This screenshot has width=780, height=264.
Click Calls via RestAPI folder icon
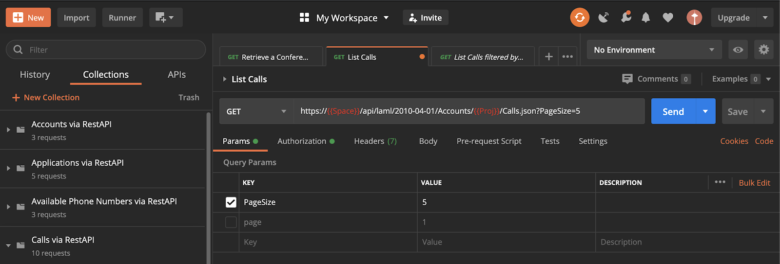[x=20, y=245]
